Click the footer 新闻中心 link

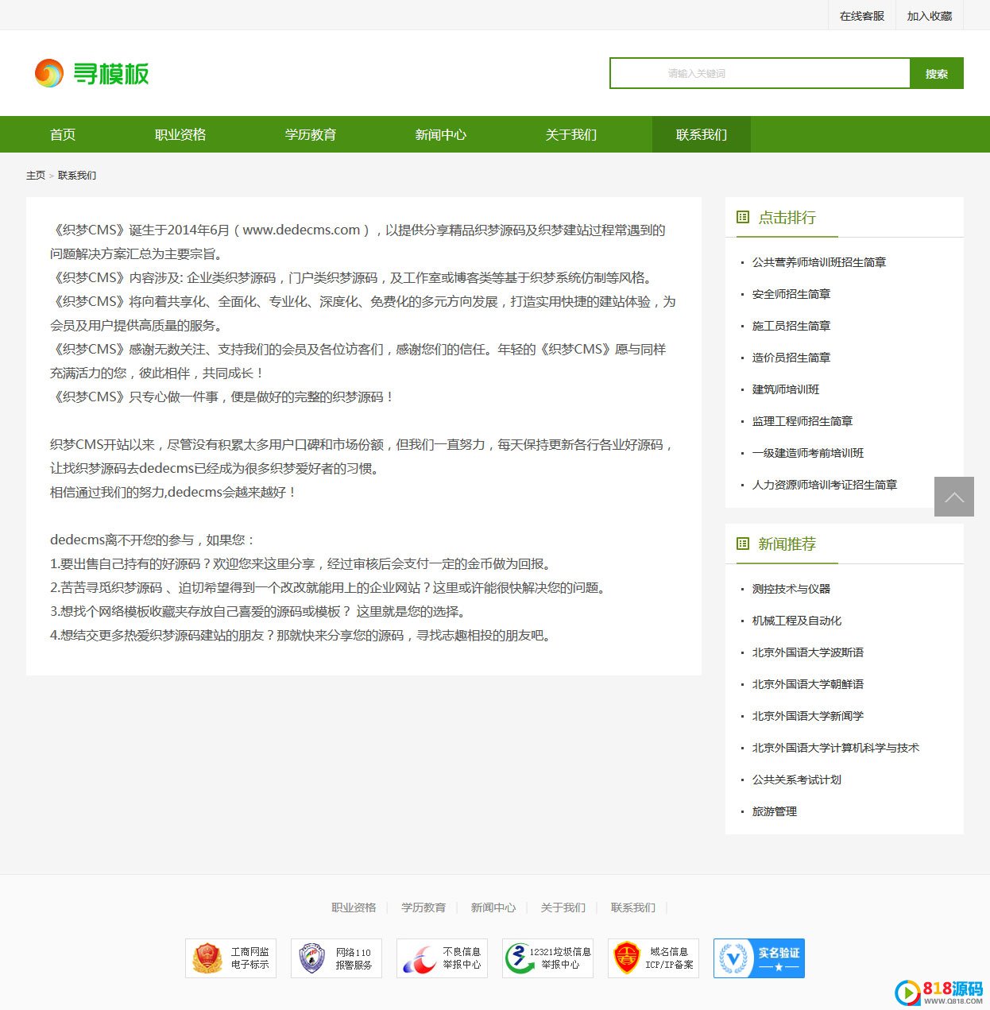[x=493, y=907]
